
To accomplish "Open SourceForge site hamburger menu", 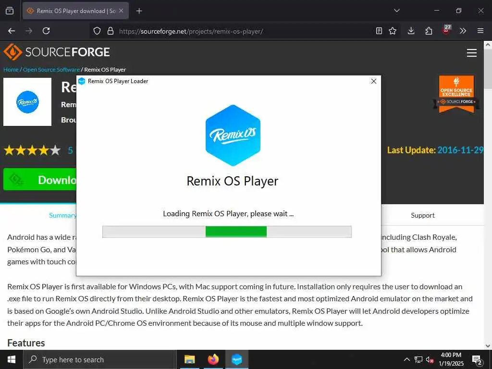I will click(472, 53).
